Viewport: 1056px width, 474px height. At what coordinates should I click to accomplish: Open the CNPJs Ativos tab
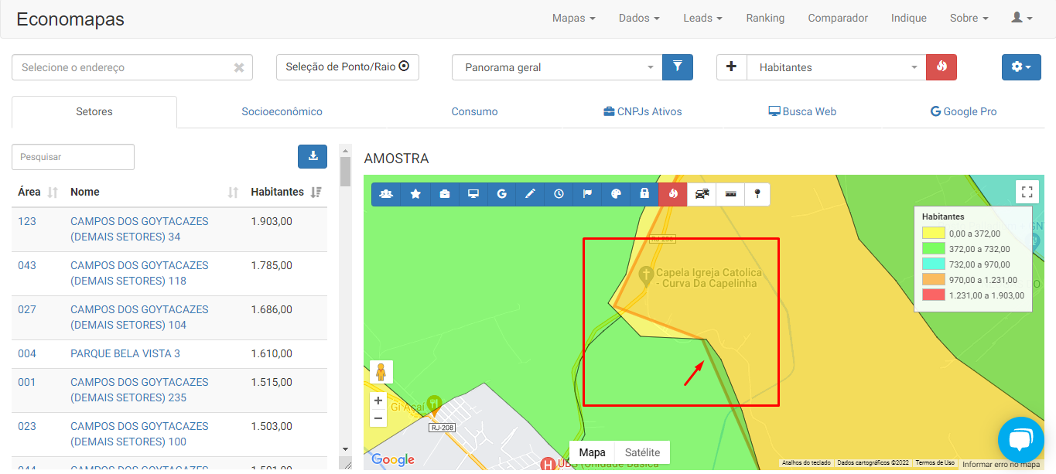point(642,111)
